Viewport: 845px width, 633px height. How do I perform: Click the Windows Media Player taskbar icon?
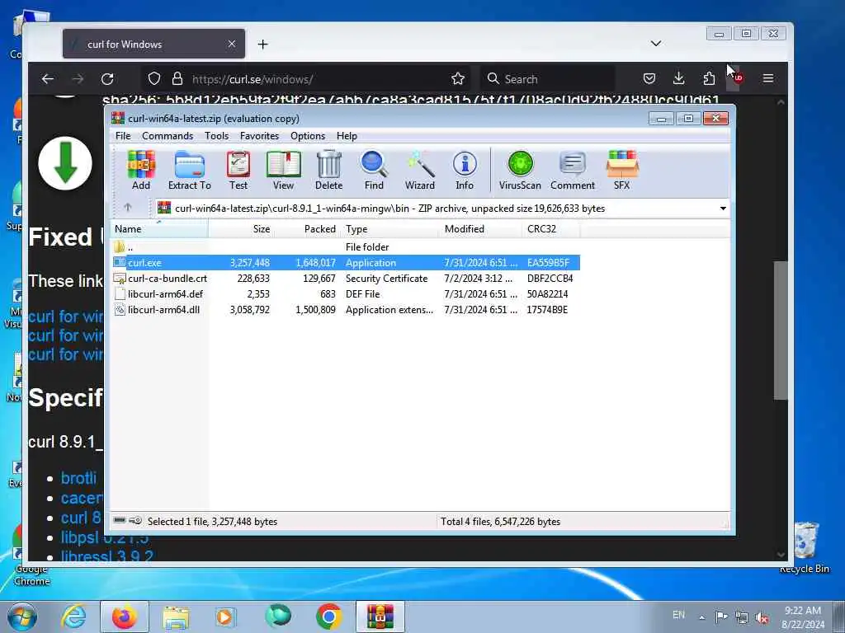(224, 617)
